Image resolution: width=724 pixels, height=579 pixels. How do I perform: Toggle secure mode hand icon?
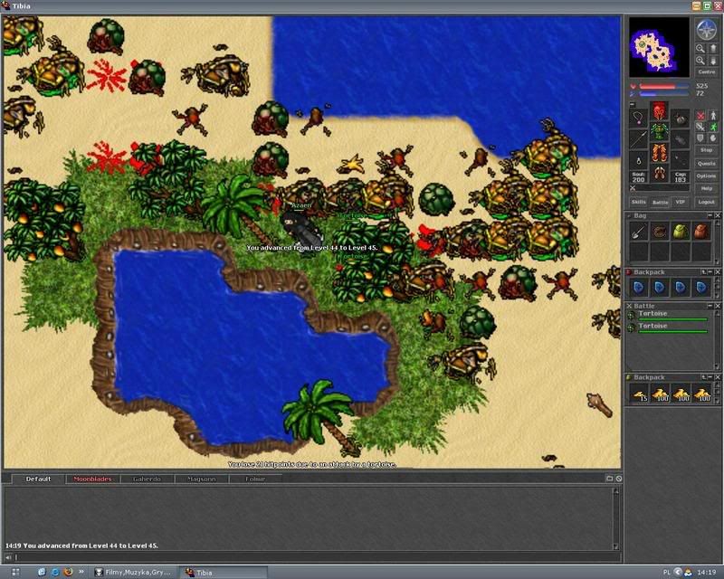click(x=713, y=138)
